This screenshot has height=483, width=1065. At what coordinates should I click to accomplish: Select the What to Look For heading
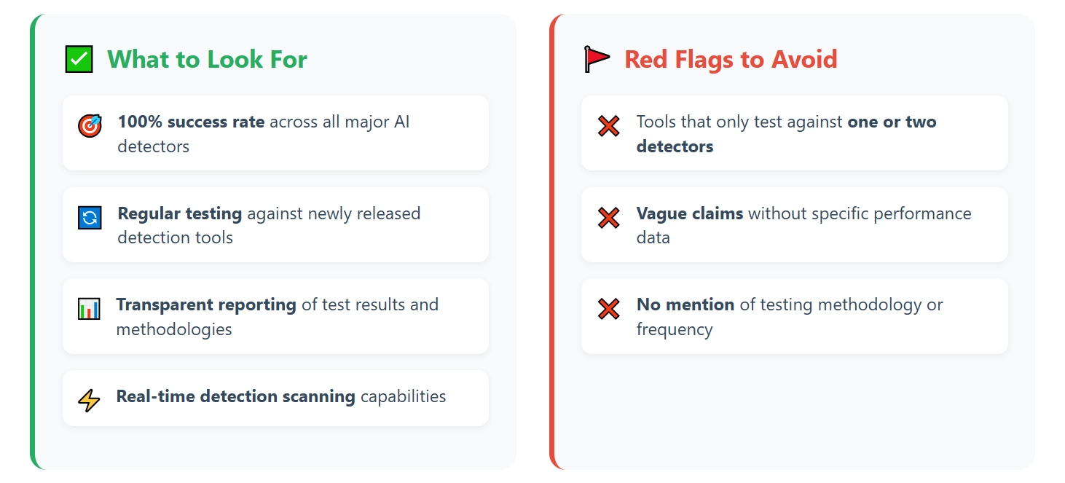(207, 59)
